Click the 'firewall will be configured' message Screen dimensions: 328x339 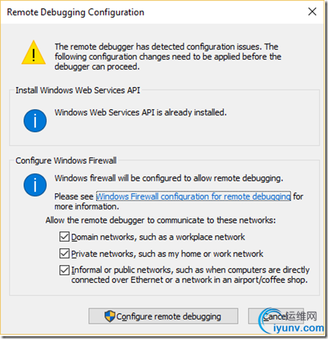coord(169,178)
